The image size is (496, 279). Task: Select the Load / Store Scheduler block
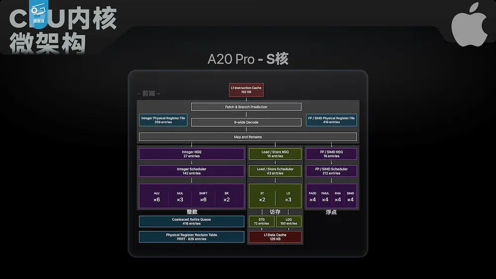click(275, 171)
